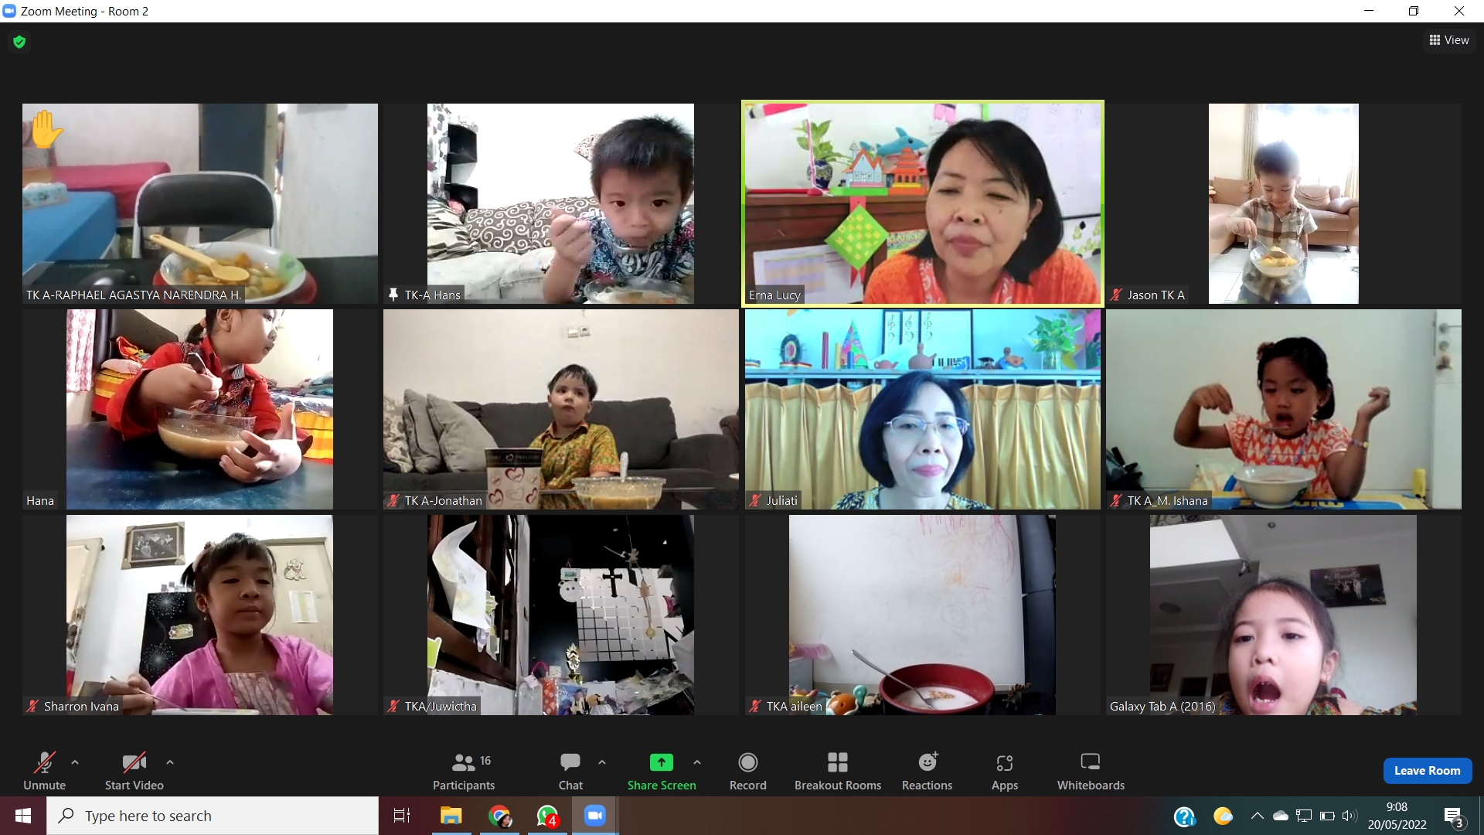
Task: Click the Type here to search box
Action: (213, 816)
